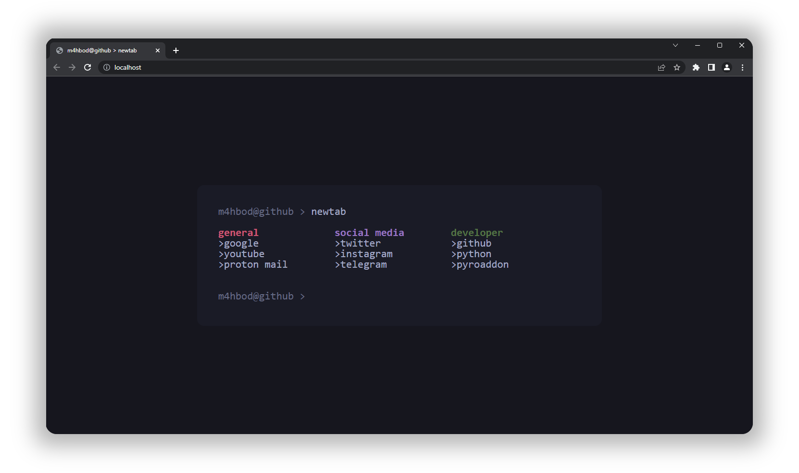This screenshot has width=799, height=473.
Task: Bookmark this tab with the star icon
Action: 677,67
